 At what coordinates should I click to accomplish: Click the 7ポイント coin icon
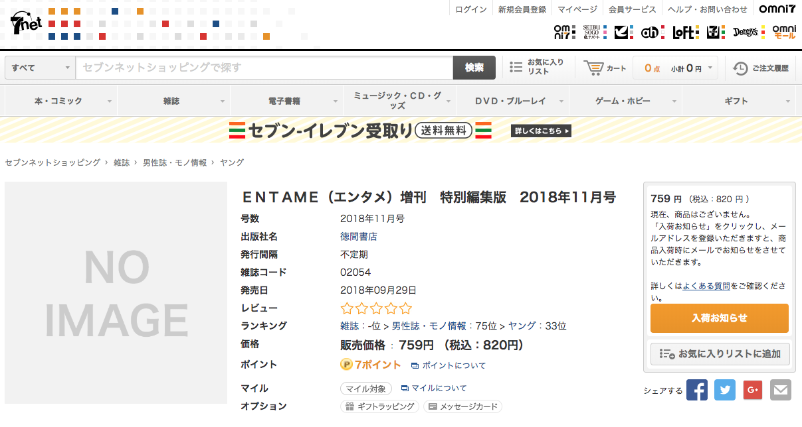point(346,365)
